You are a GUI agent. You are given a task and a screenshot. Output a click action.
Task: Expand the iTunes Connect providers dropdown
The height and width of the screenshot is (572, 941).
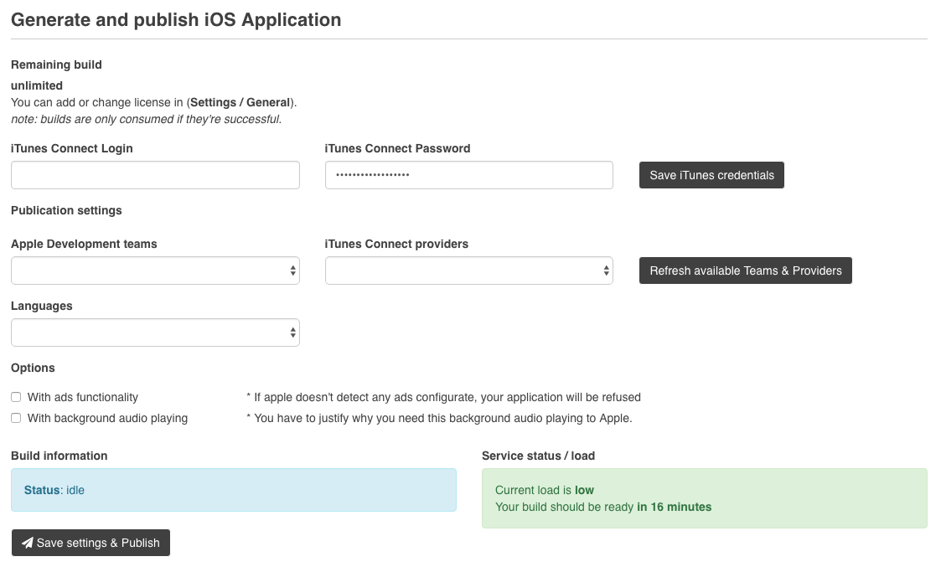pyautogui.click(x=468, y=271)
